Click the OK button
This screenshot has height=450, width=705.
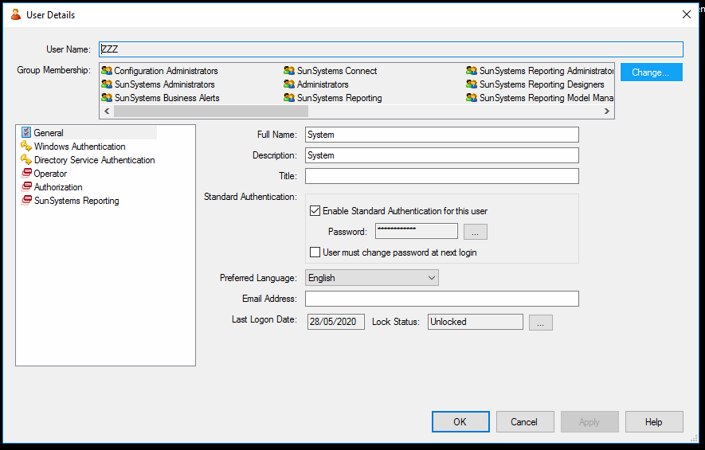460,421
